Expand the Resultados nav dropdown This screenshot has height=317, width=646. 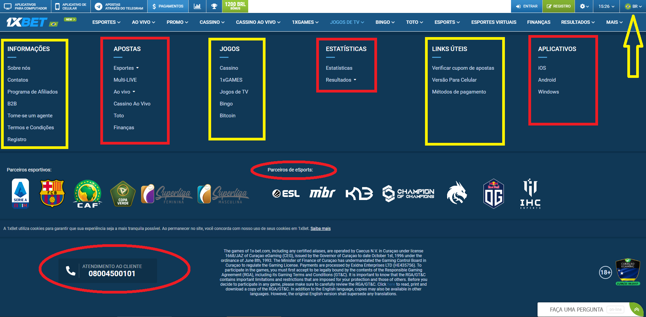click(x=578, y=22)
